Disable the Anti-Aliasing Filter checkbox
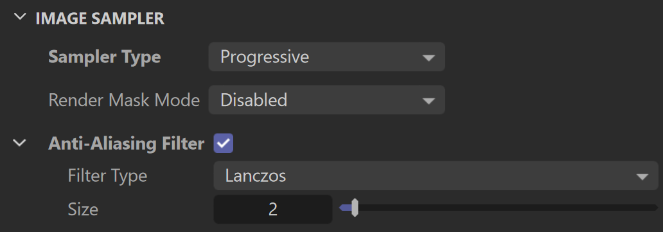Viewport: 663px width, 232px height. pos(224,143)
